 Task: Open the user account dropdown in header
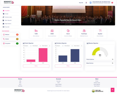[100, 3]
